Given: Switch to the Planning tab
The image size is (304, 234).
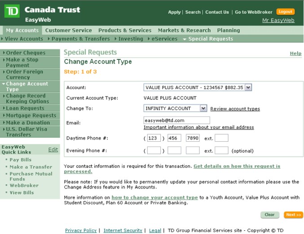Looking at the screenshot, I should [229, 30].
